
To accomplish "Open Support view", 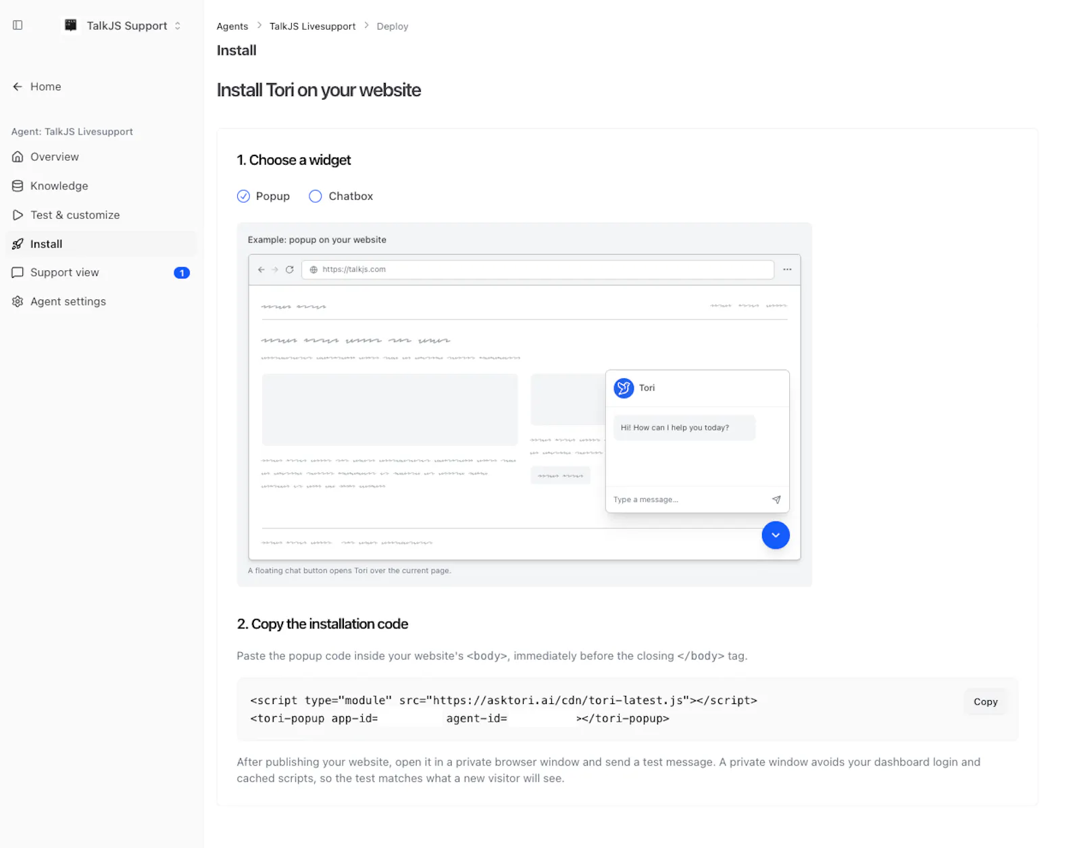I will [x=101, y=272].
